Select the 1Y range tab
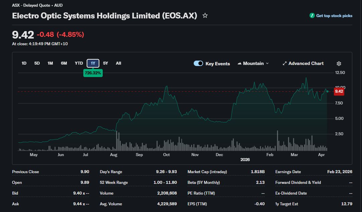The height and width of the screenshot is (212, 362). click(x=93, y=63)
